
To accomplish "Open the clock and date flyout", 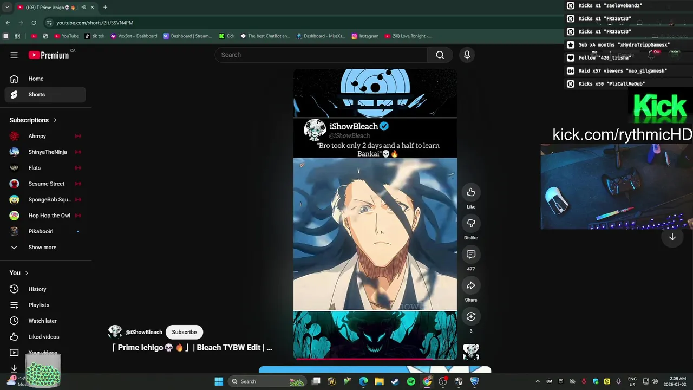I will point(677,381).
